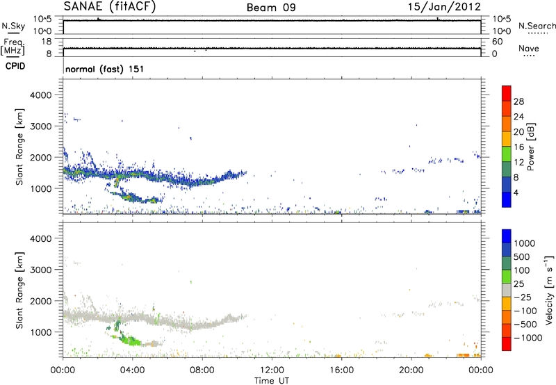Click the '04:00' time tick label
The image size is (556, 385).
pos(132,370)
